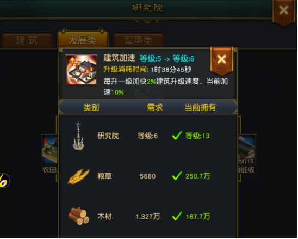Click the 粮草 wheat icon
The height and width of the screenshot is (239, 298).
pyautogui.click(x=78, y=176)
